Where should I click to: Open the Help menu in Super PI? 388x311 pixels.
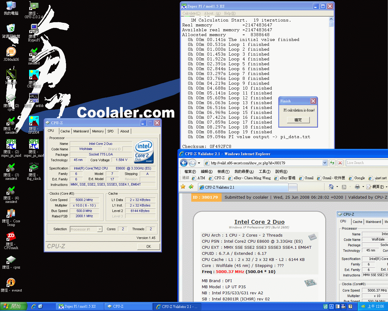230,13
